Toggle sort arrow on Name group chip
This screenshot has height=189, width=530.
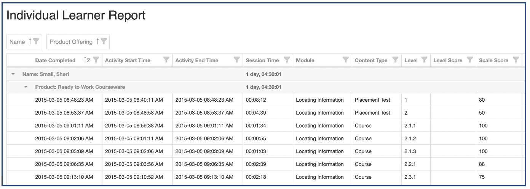tap(30, 42)
